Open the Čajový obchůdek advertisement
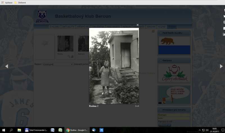The image size is (225, 133). tap(174, 73)
